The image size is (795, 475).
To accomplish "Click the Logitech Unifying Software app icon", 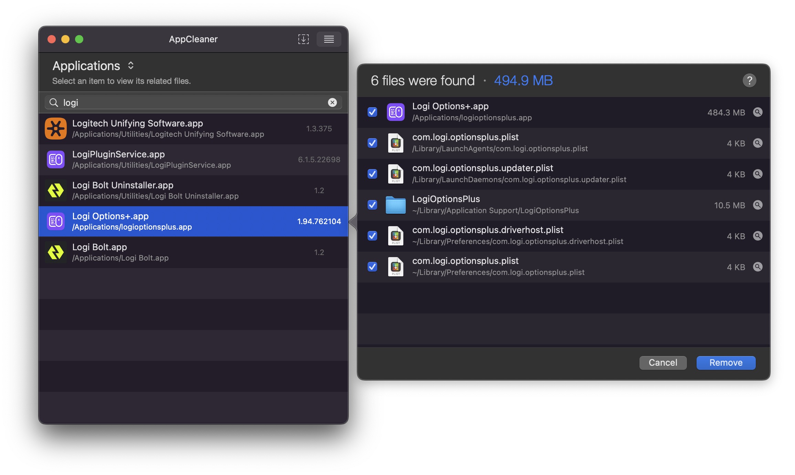I will pyautogui.click(x=56, y=129).
